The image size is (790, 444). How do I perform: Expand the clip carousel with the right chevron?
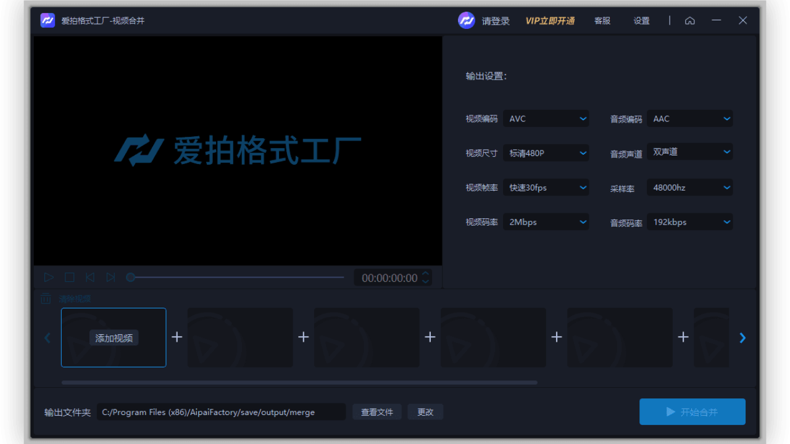[742, 337]
